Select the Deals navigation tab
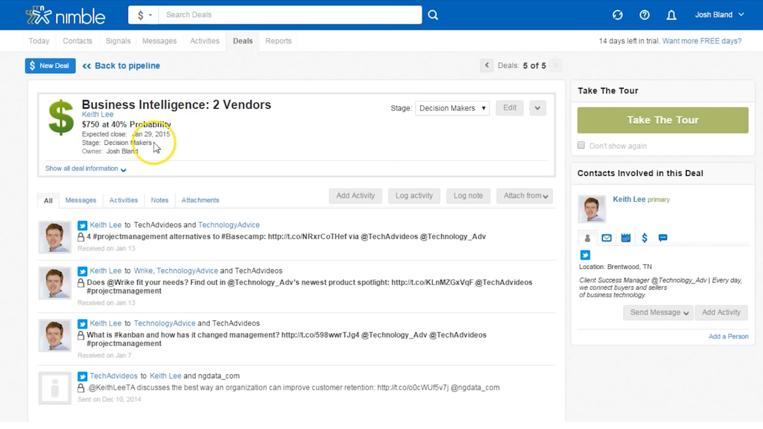Screen dimensions: 763x429 243,41
